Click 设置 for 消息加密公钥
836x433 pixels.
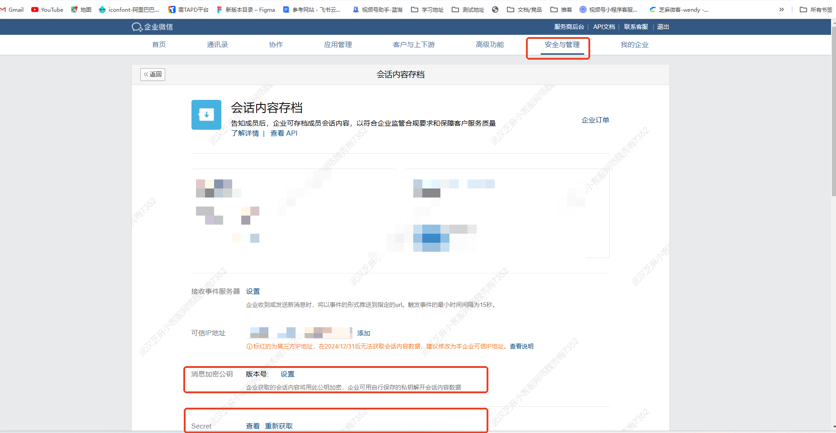[x=287, y=374]
